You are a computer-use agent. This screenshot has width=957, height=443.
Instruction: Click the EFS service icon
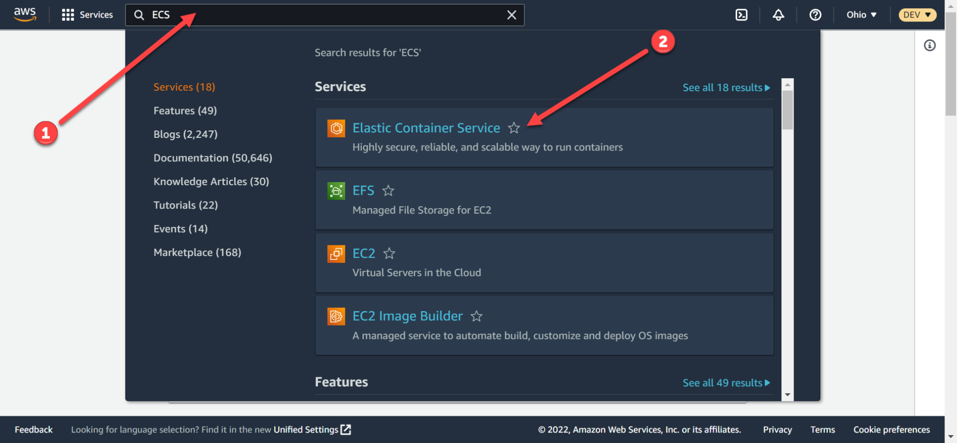pyautogui.click(x=336, y=191)
